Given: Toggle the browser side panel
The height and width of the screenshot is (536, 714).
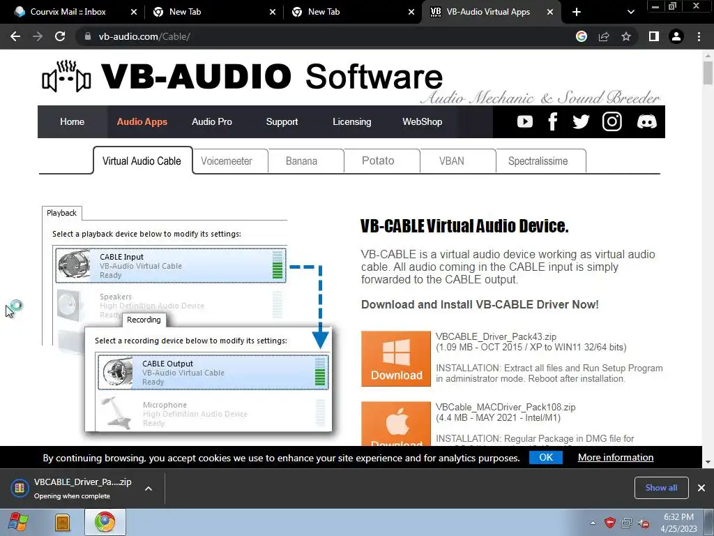Looking at the screenshot, I should pos(654,36).
